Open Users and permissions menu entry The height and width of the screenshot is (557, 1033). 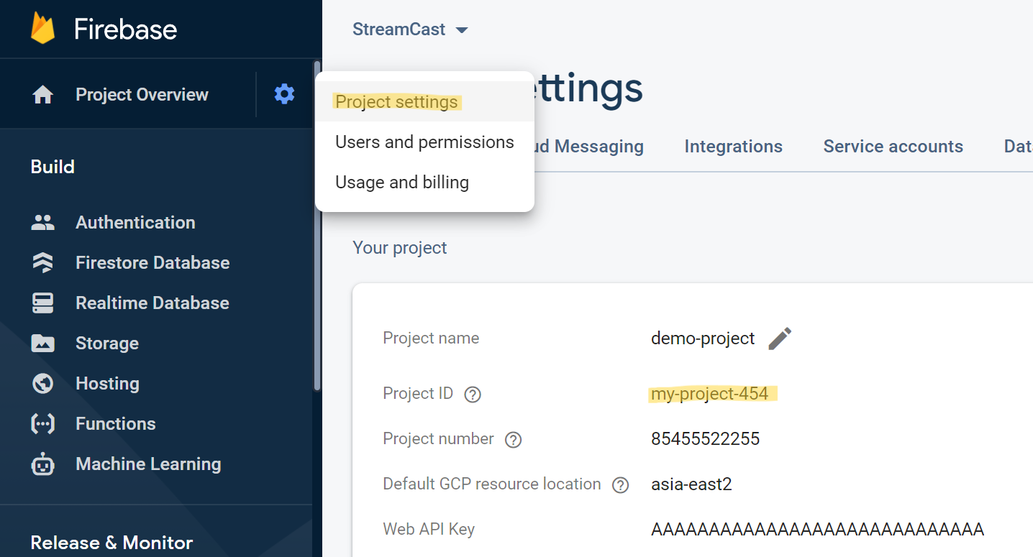(x=424, y=142)
